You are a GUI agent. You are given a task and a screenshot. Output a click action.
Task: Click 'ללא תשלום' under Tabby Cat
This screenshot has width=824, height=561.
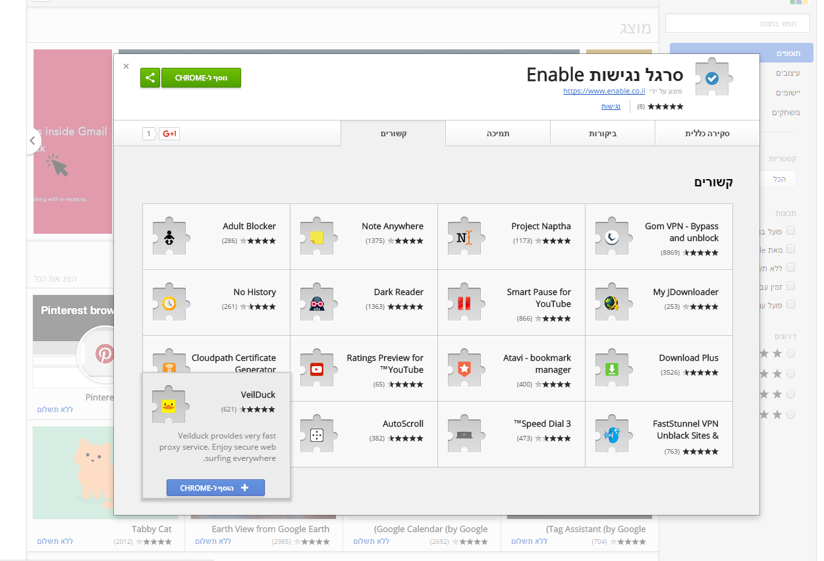point(55,541)
